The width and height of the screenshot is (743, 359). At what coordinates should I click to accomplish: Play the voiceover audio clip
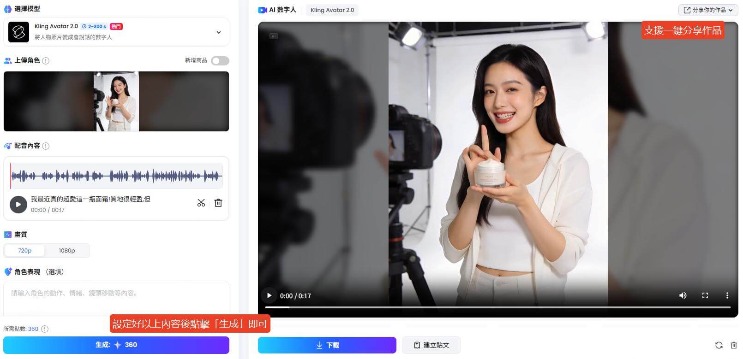coord(18,204)
